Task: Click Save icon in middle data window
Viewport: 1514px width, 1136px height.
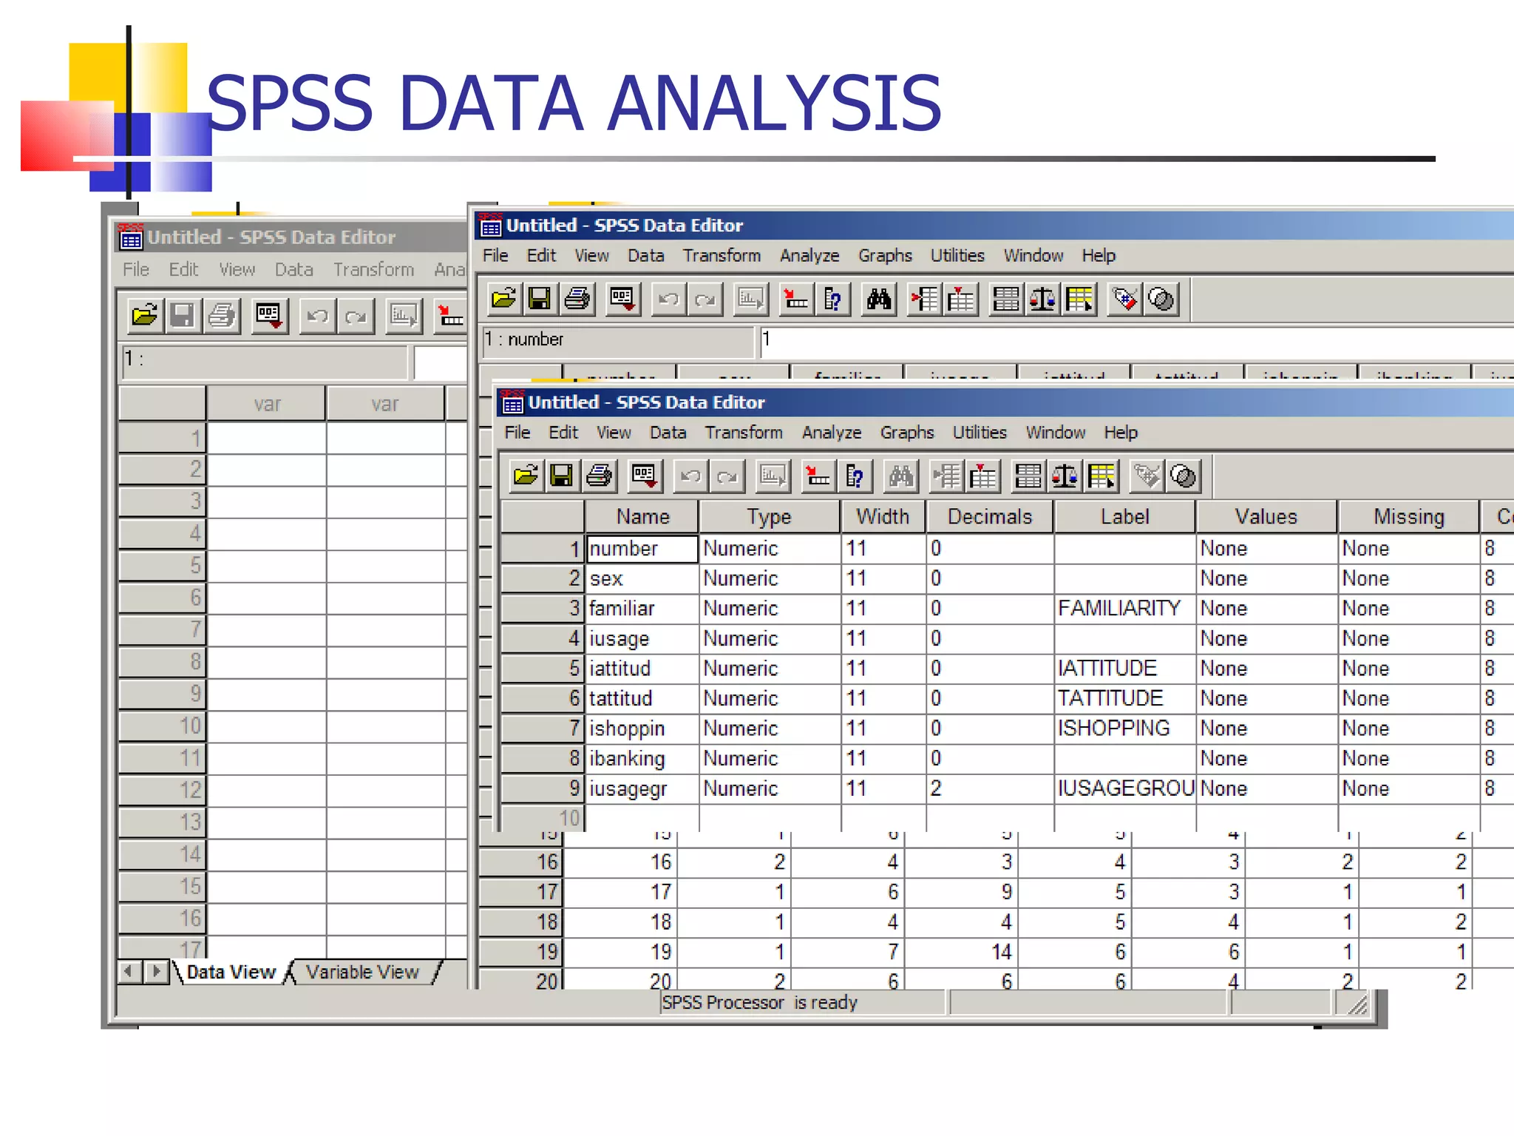Action: (x=540, y=299)
